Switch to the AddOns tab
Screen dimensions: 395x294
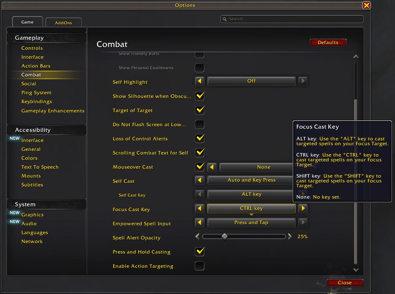[63, 23]
